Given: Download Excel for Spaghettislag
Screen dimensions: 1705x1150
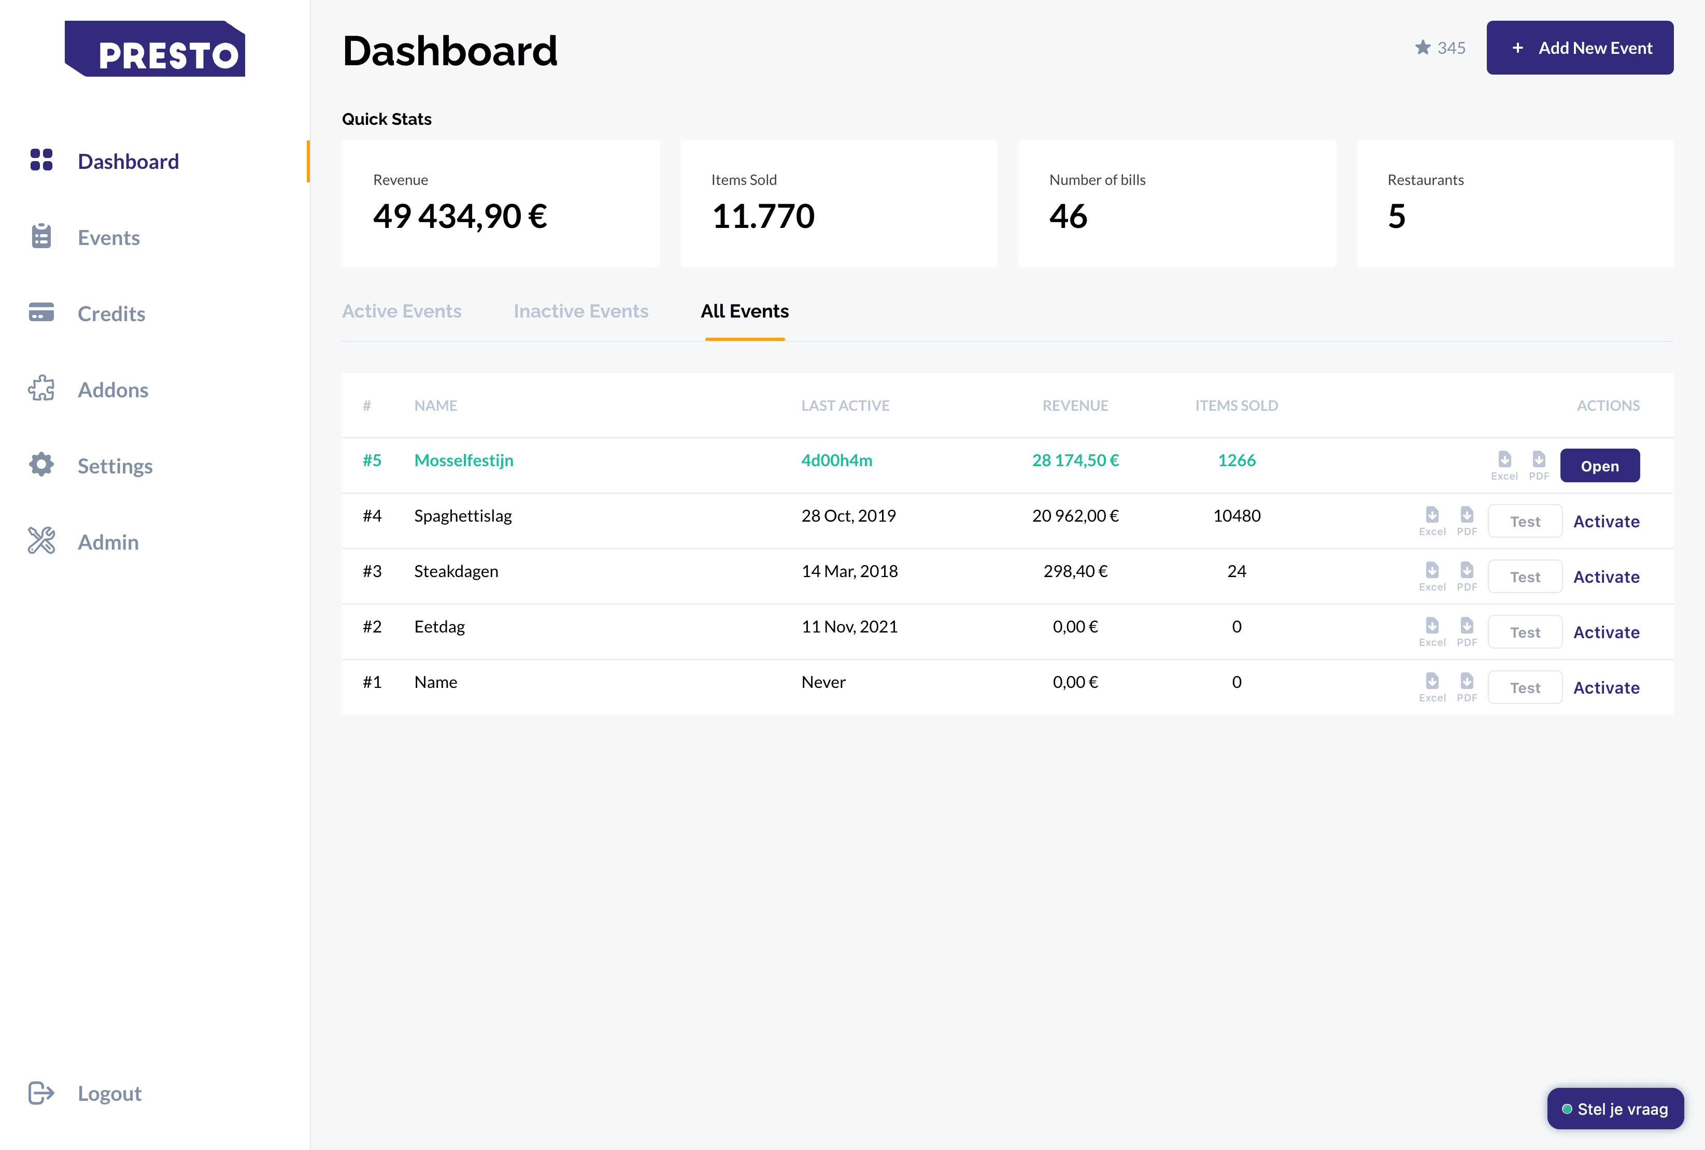Looking at the screenshot, I should [1432, 521].
